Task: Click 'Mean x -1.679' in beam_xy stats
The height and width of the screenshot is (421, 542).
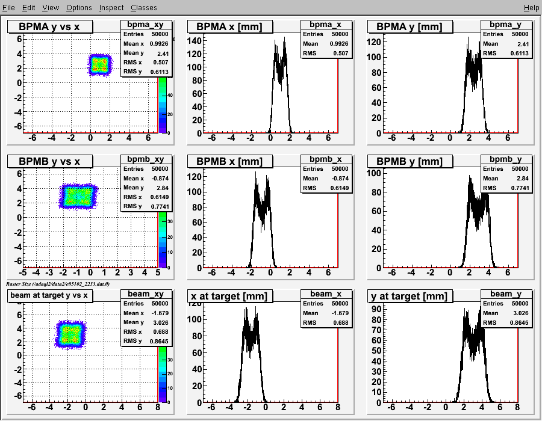Action: pyautogui.click(x=146, y=313)
